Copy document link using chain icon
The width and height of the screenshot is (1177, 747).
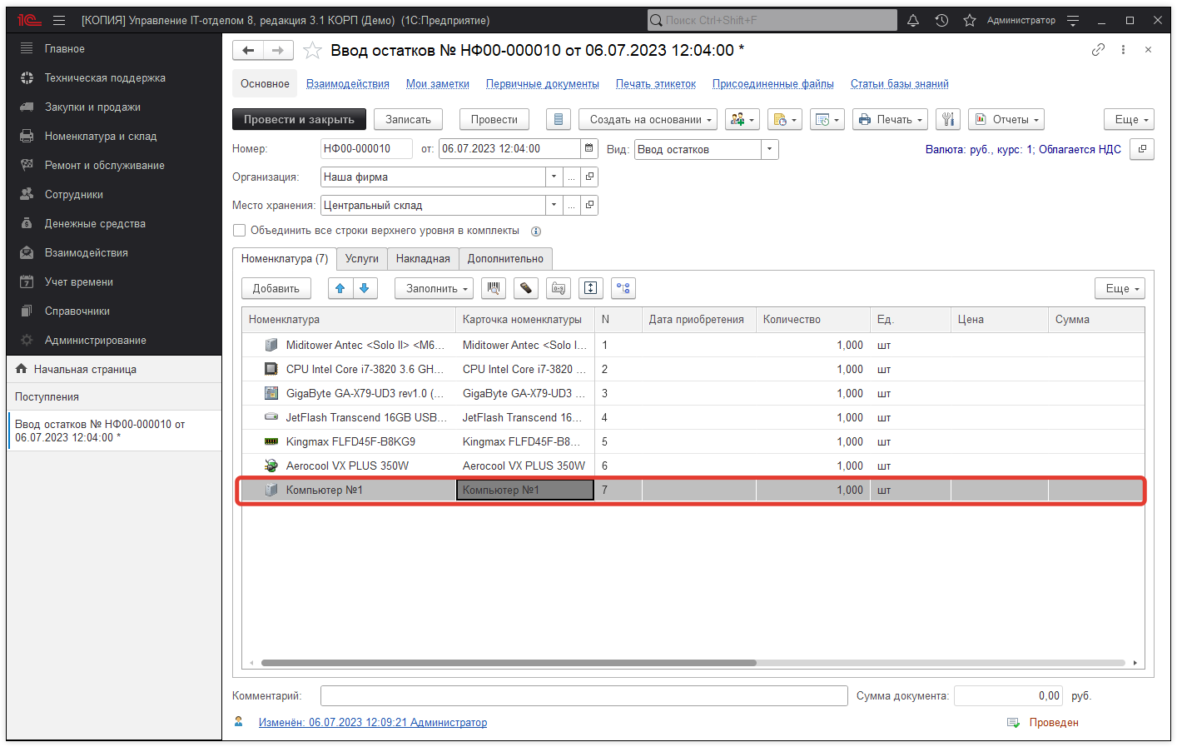point(1098,50)
